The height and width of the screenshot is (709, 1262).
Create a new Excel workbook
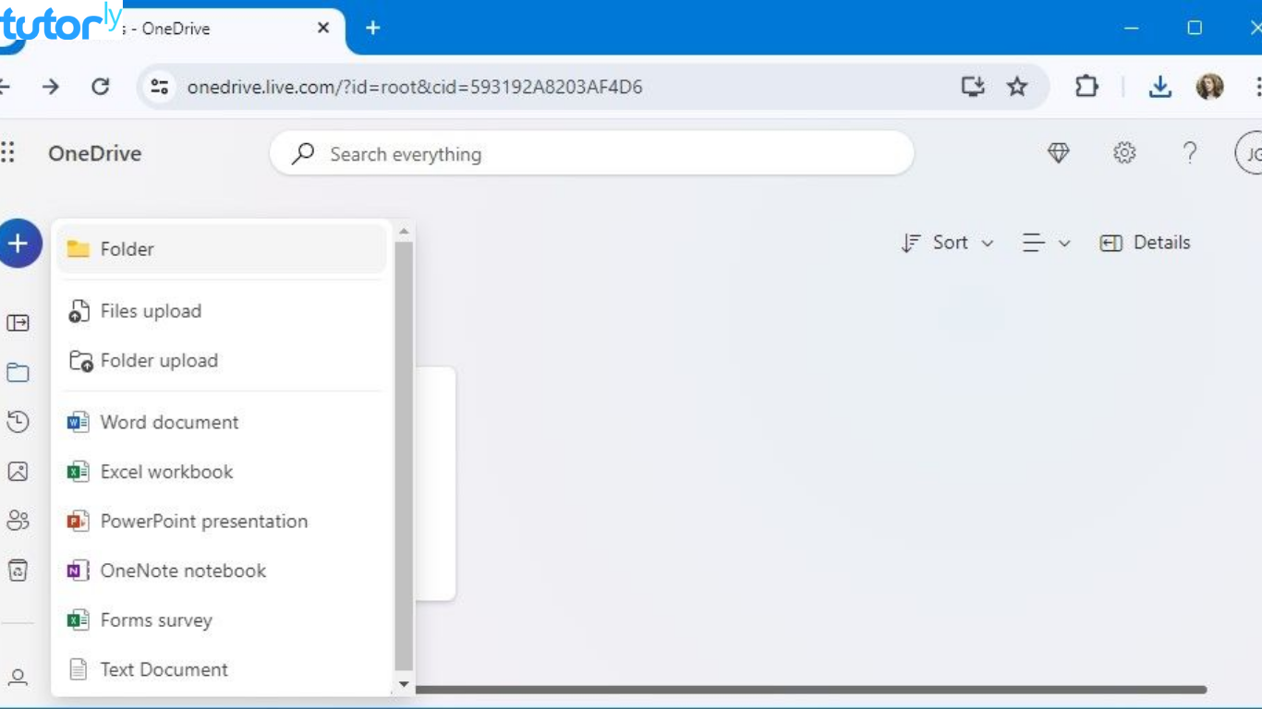pos(222,472)
